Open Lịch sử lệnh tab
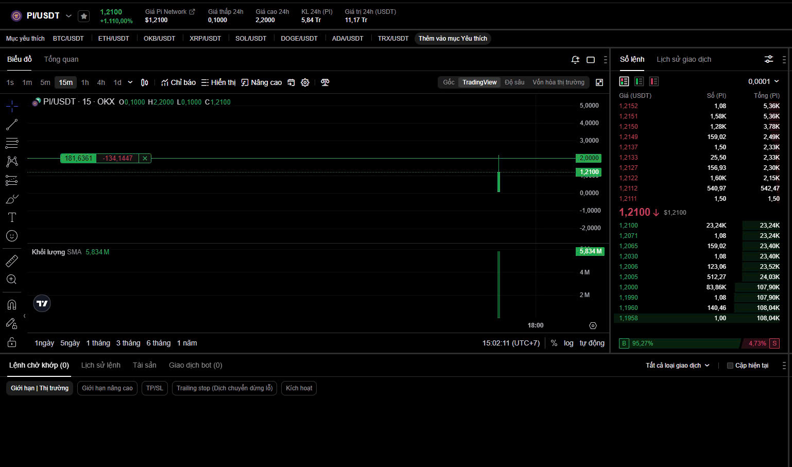Viewport: 792px width, 467px height. [101, 365]
